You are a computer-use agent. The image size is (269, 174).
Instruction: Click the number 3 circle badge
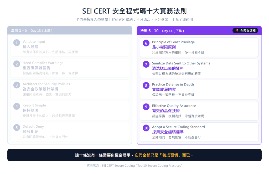17,85
